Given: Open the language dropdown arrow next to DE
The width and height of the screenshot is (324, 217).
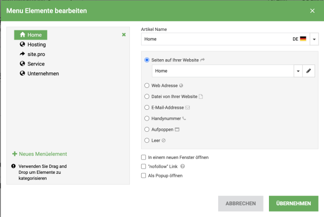Looking at the screenshot, I should point(314,39).
